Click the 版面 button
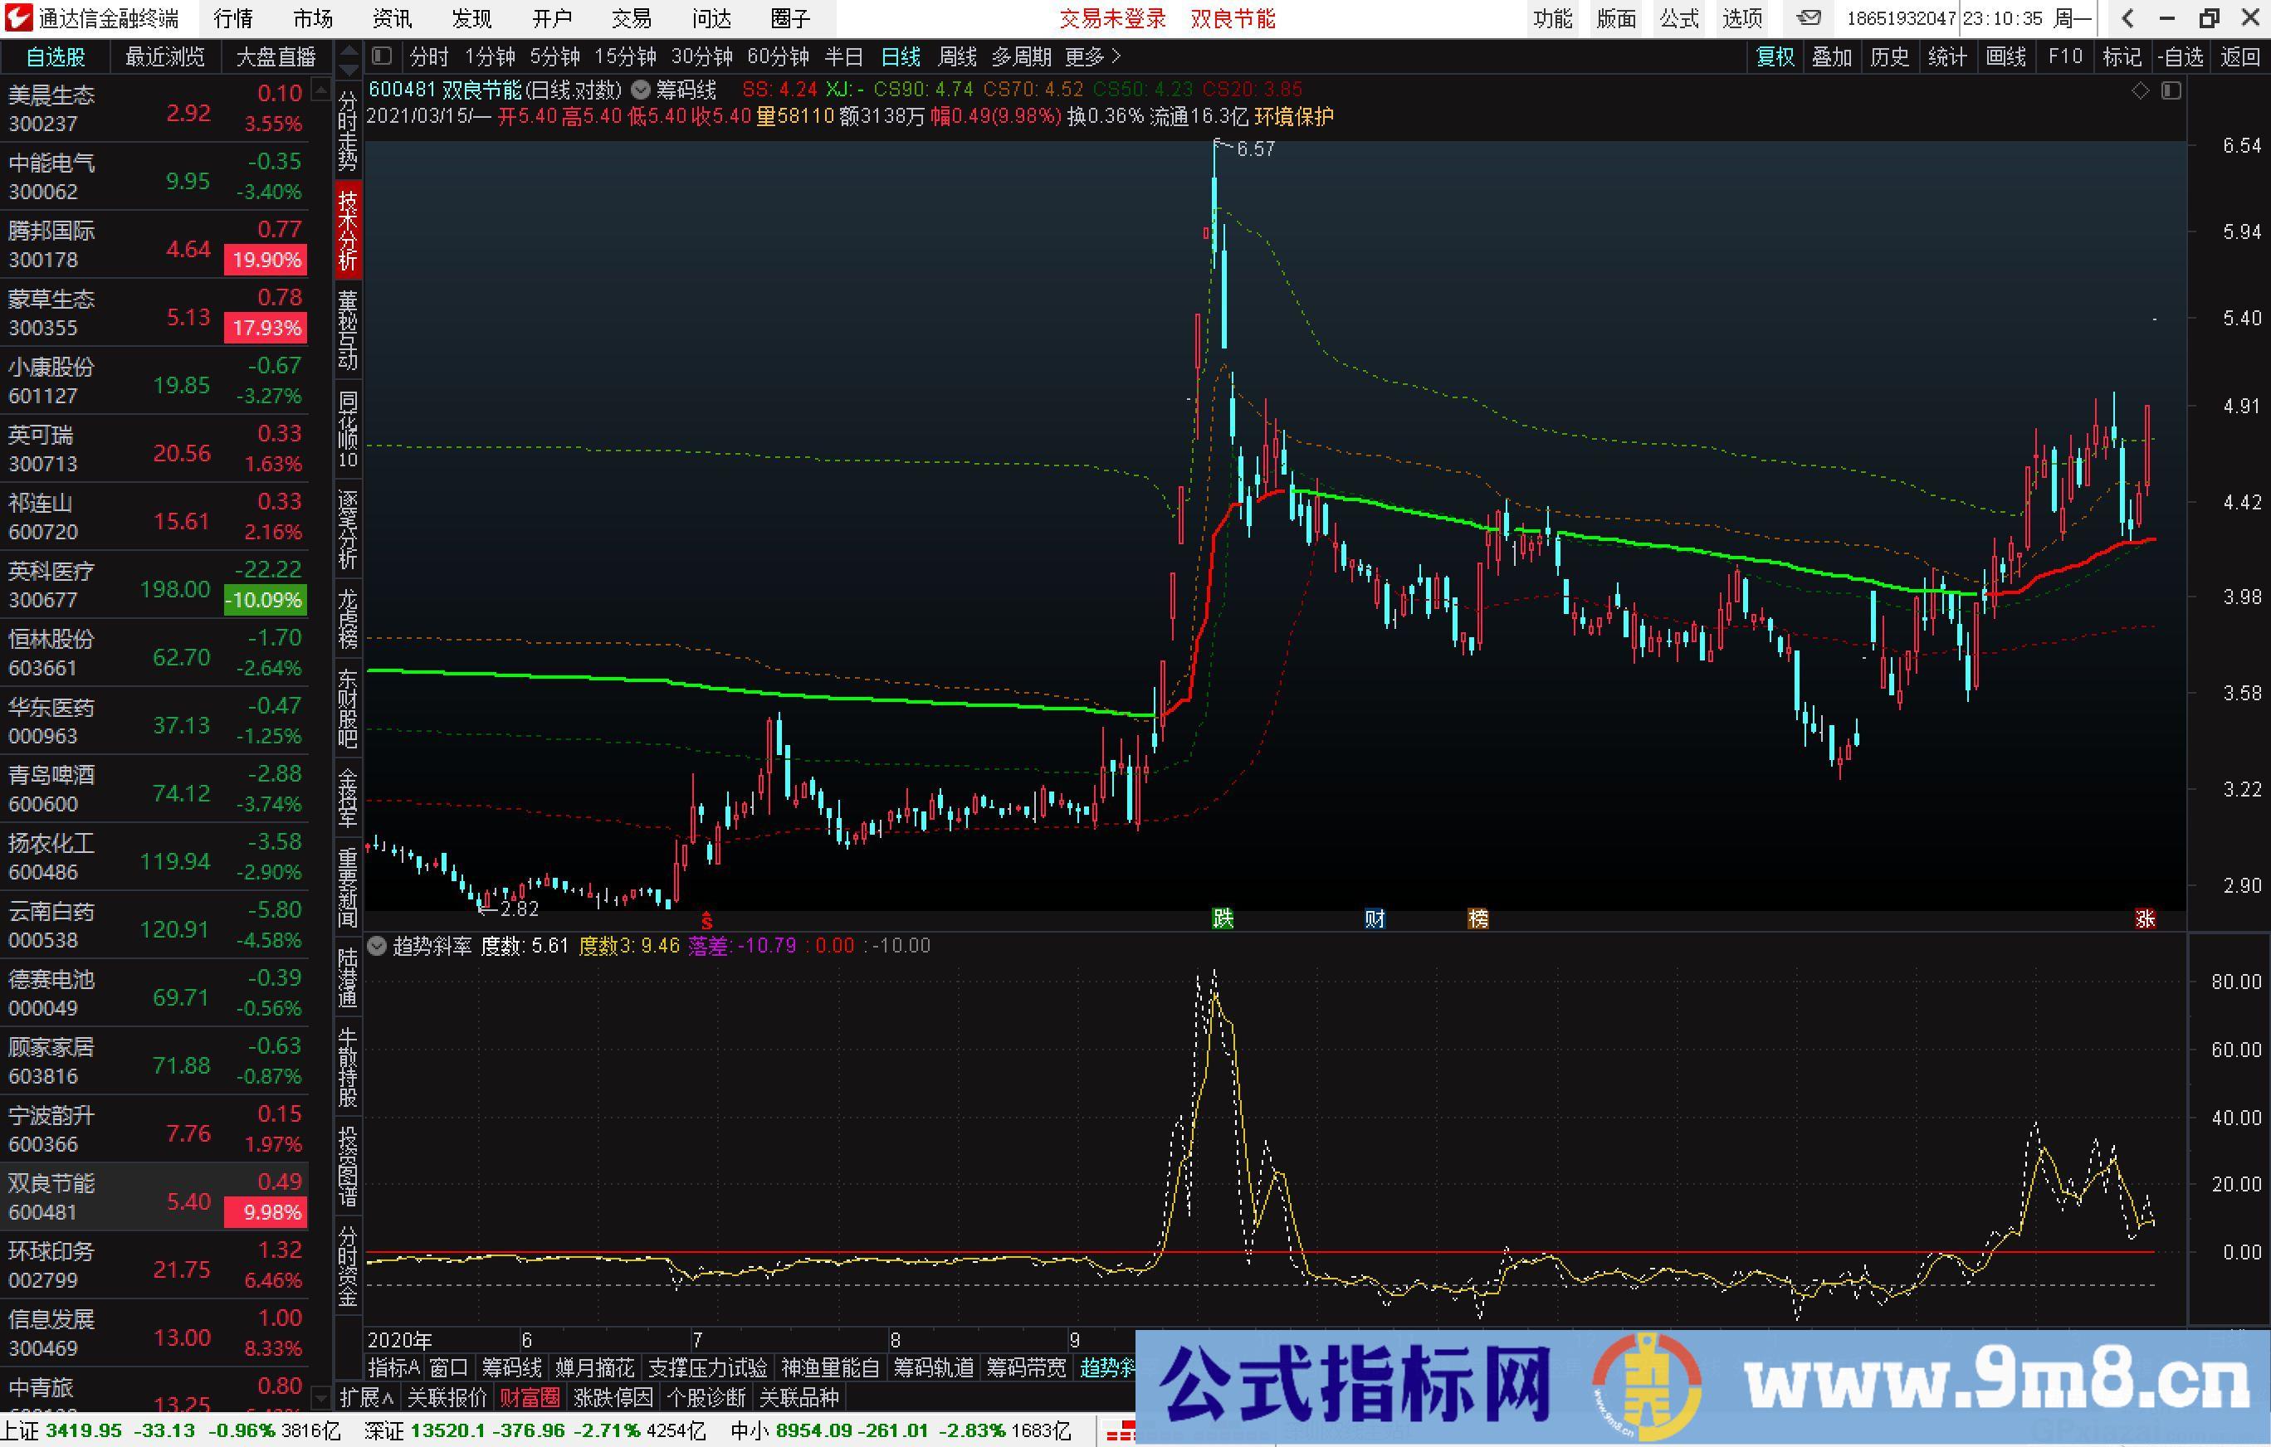 (1616, 18)
